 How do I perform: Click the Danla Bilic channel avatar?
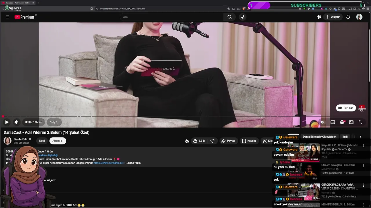tap(8, 141)
